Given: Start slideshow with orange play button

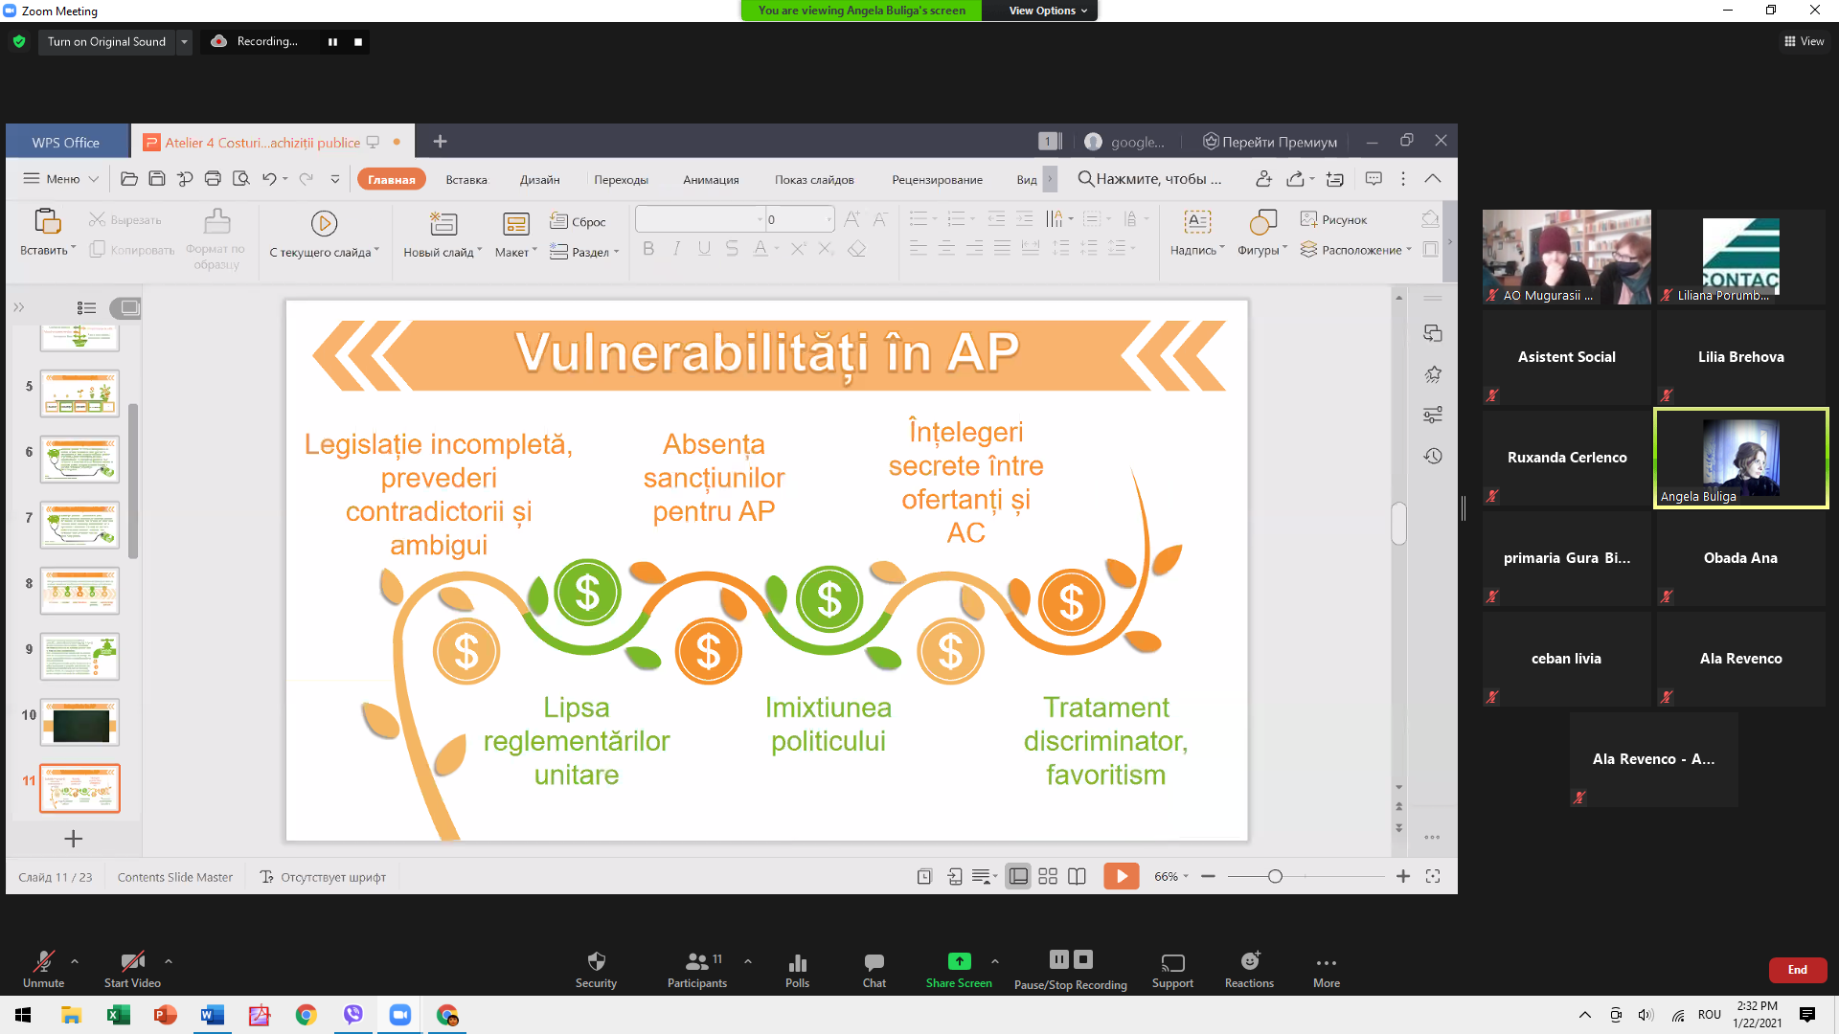Looking at the screenshot, I should (1121, 876).
